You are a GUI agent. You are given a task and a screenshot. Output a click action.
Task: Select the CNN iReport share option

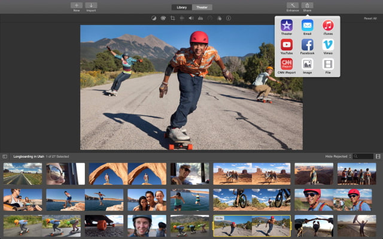click(287, 64)
